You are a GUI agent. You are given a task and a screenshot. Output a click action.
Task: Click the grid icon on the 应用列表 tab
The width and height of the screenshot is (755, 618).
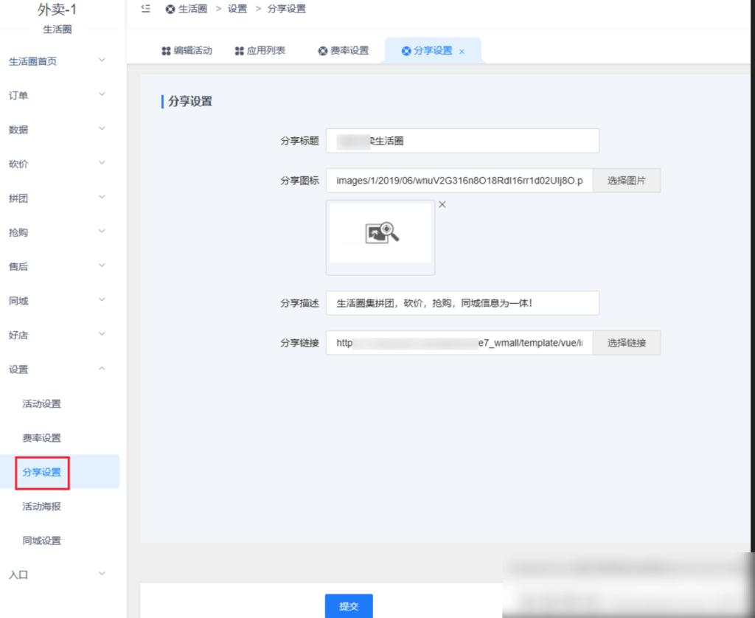tap(238, 50)
